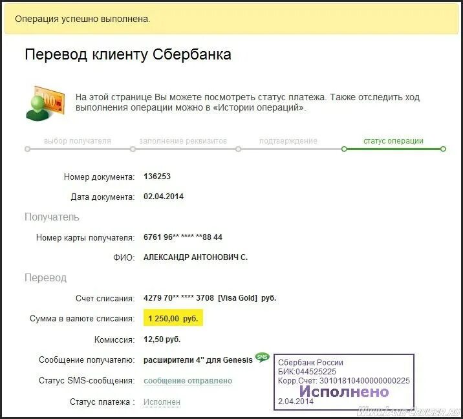Click the commission value 12,50 руб.
This screenshot has height=419, width=463.
pyautogui.click(x=162, y=339)
